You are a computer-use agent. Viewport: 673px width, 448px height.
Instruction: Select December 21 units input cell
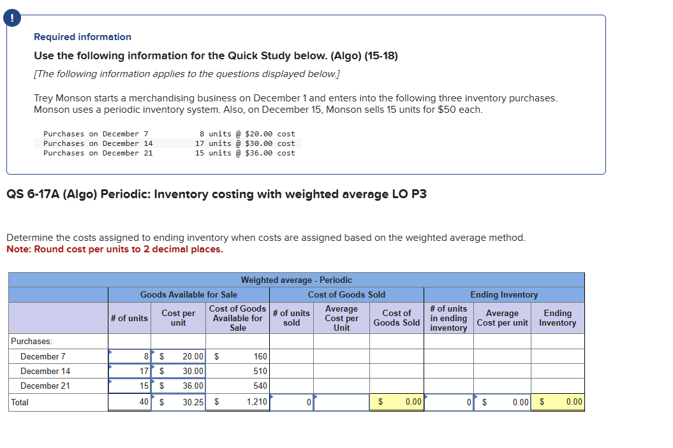129,386
